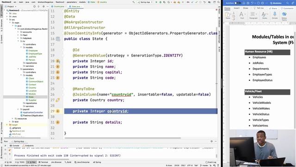Click the Project tree horizontal scrollbar

point(22,138)
